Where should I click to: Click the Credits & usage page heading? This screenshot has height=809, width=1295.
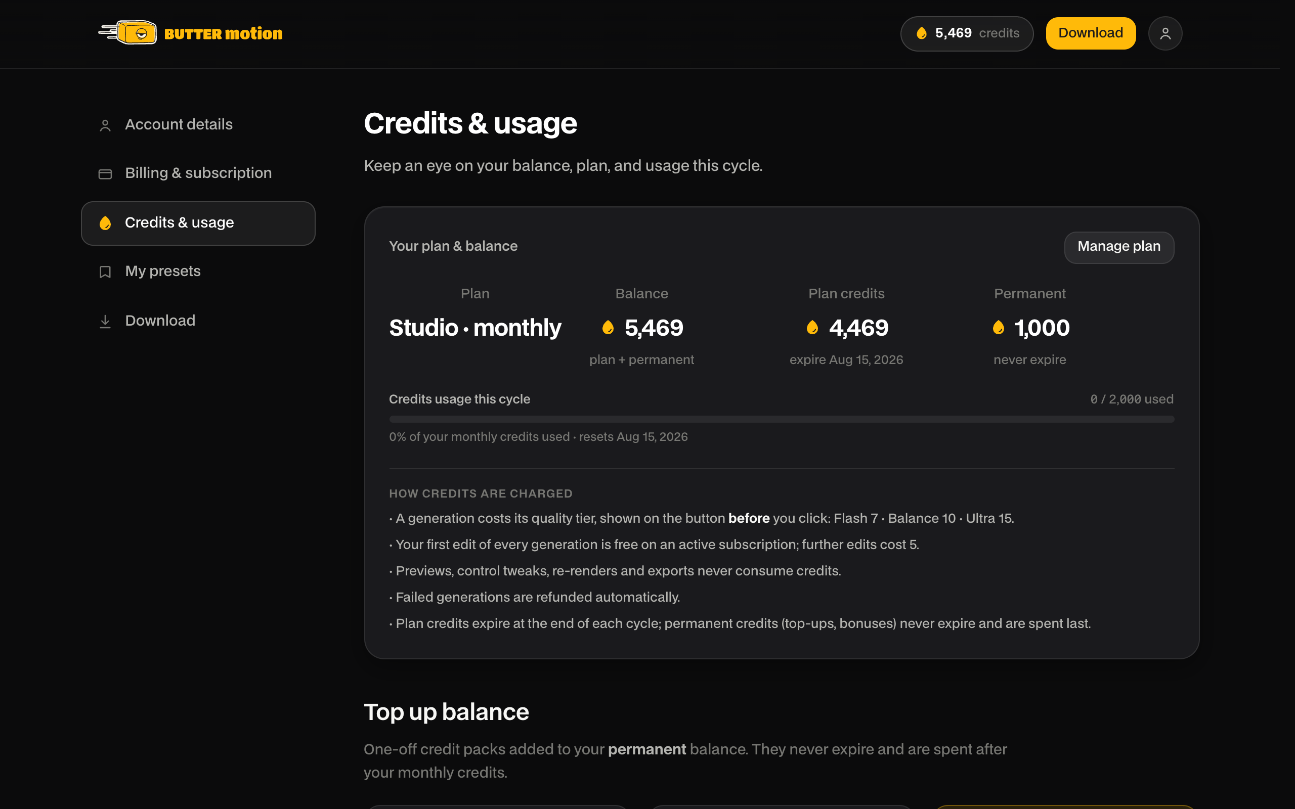tap(470, 123)
